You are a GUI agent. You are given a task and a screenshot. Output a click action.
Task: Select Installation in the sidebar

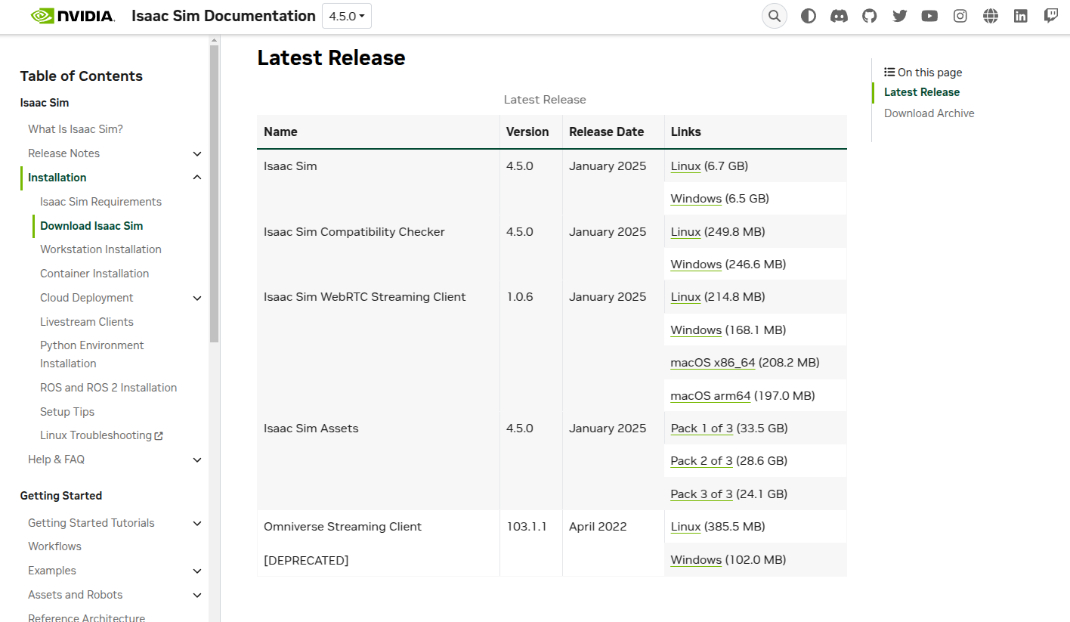(57, 178)
